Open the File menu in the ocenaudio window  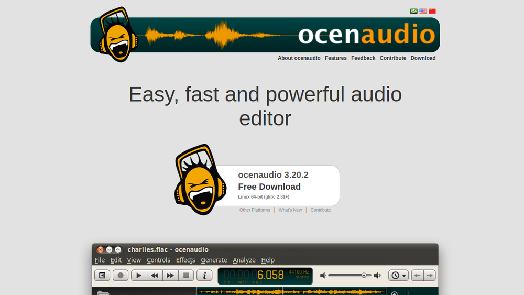(100, 260)
